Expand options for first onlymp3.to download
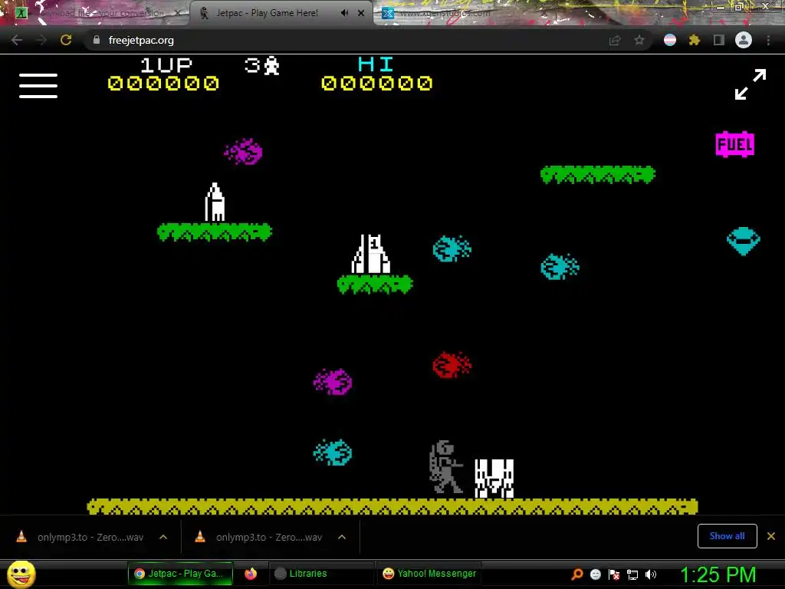785x589 pixels. 163,537
